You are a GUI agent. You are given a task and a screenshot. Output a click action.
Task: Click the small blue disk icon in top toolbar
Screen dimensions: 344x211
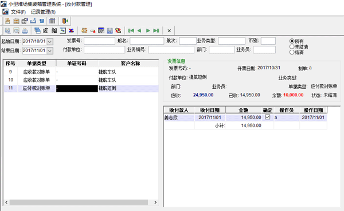tap(42, 21)
